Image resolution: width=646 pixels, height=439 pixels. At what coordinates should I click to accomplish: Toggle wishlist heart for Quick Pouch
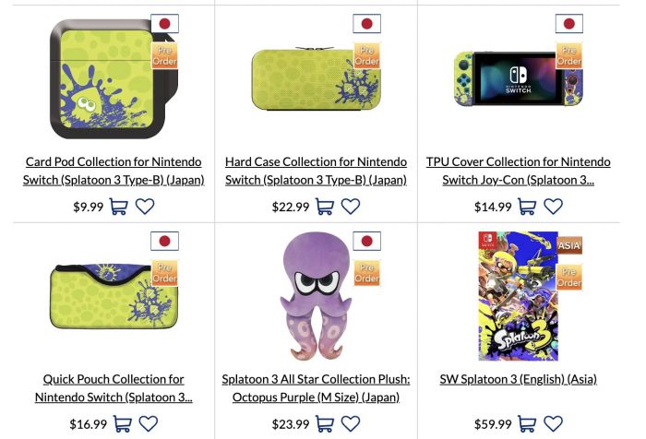(149, 423)
